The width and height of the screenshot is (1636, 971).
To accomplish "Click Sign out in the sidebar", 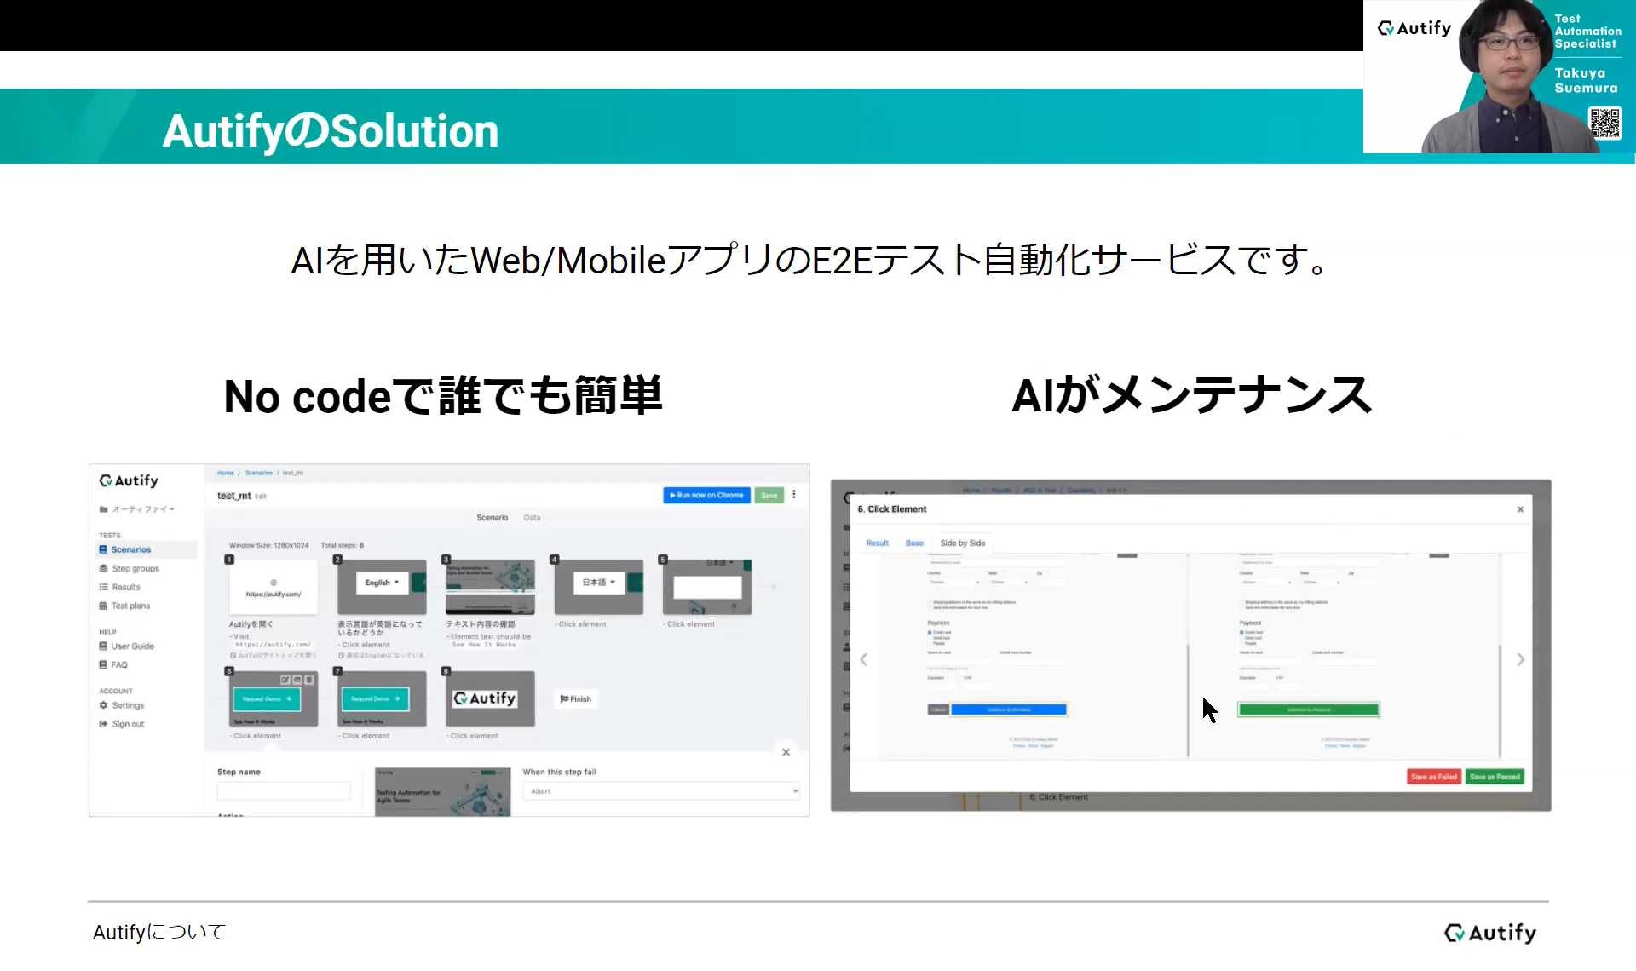I will pyautogui.click(x=122, y=724).
